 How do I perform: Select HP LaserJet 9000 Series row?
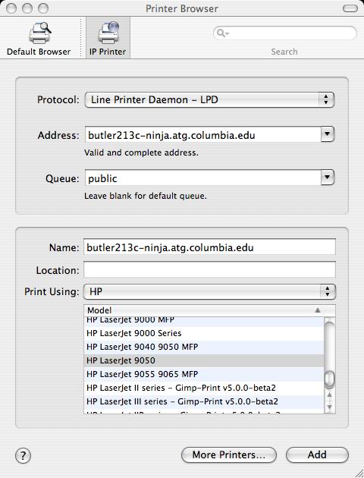point(204,333)
